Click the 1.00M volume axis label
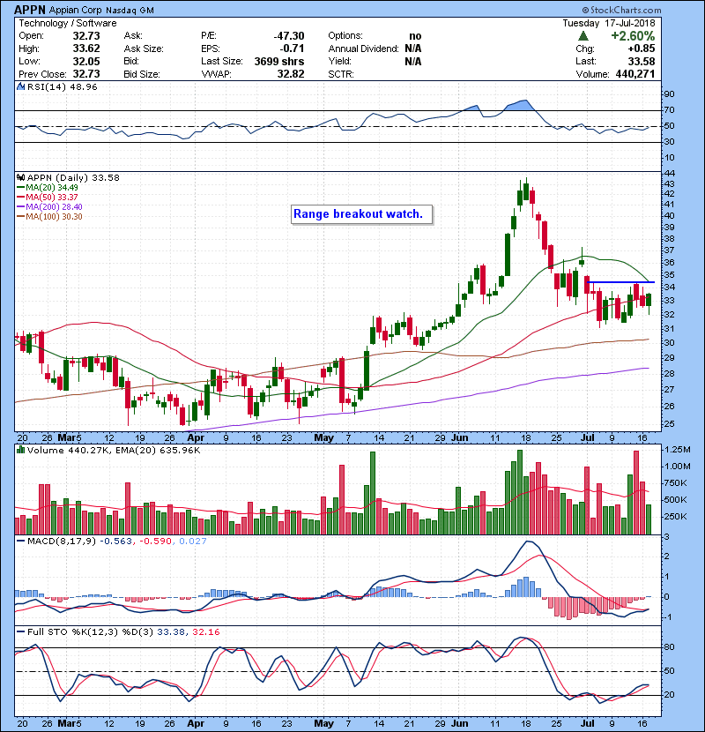 [677, 467]
